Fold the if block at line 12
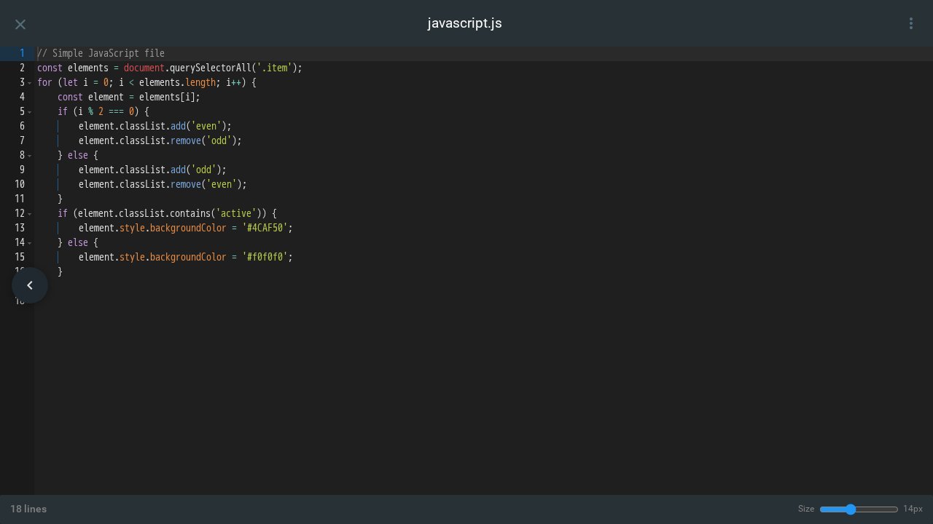The width and height of the screenshot is (933, 524). click(30, 213)
